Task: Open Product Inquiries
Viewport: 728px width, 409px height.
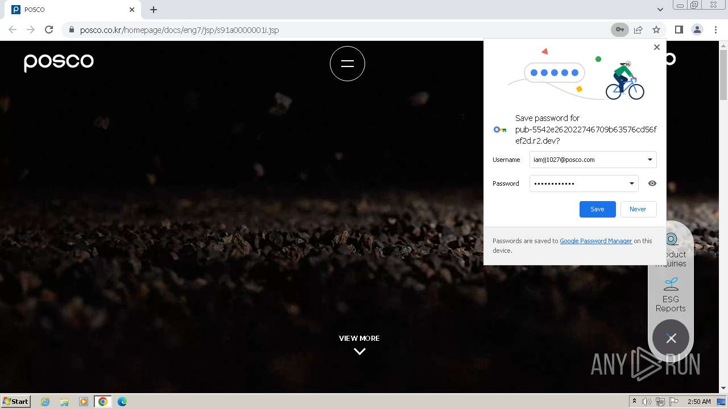Action: [671, 250]
